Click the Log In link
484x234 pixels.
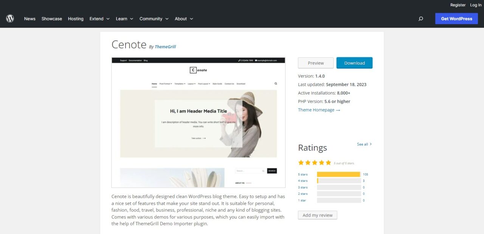(x=476, y=5)
